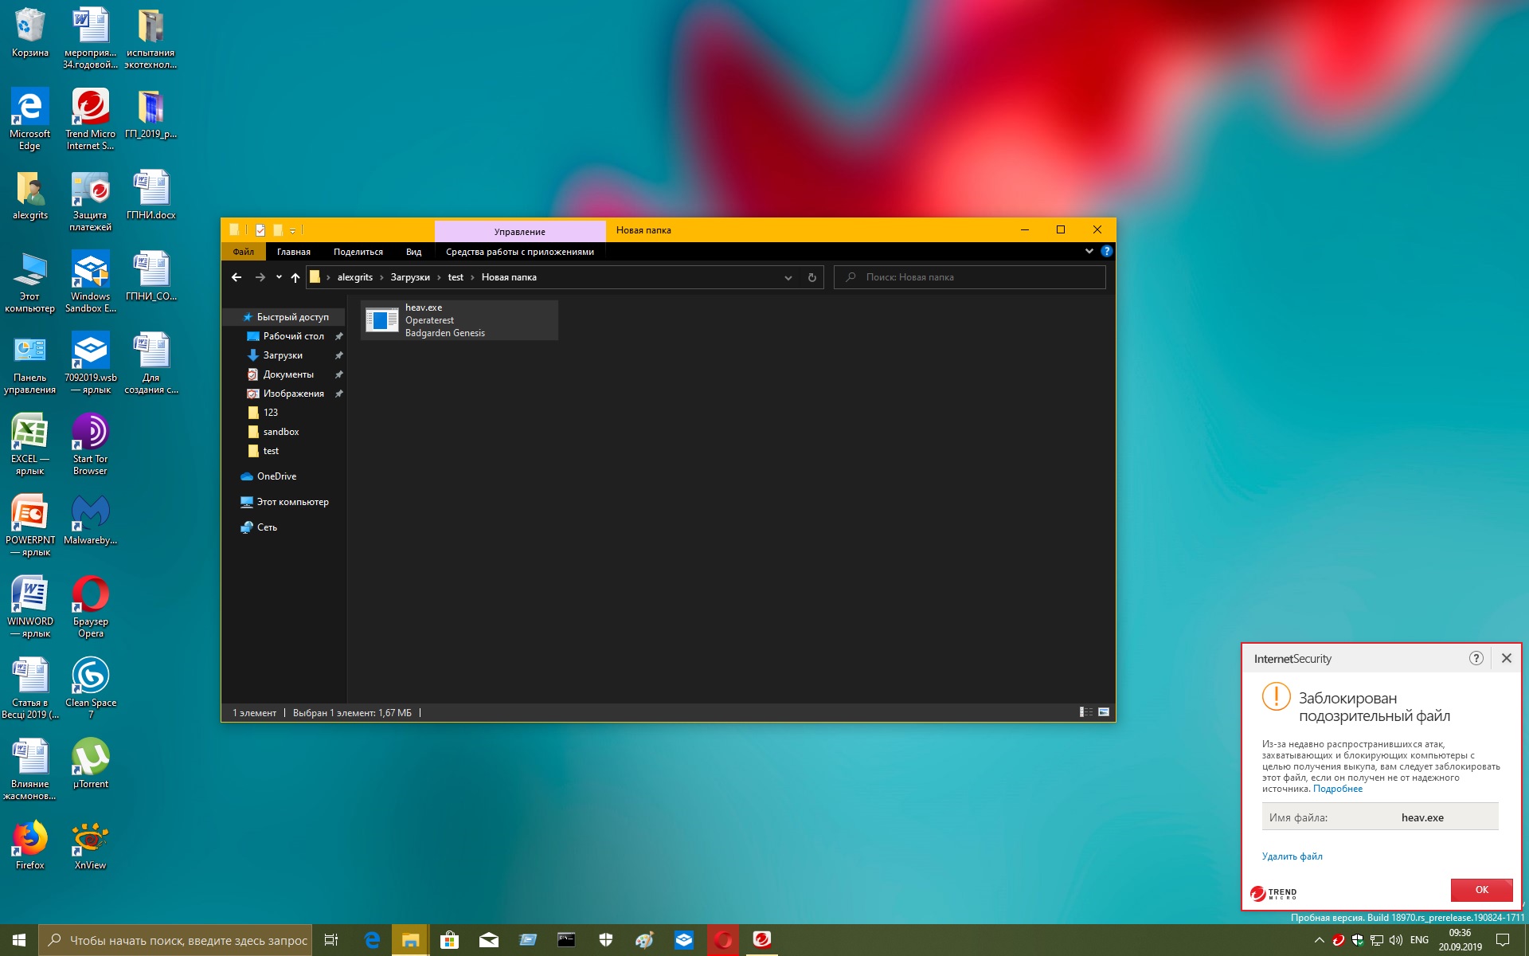Open recent locations dropdown arrow

(x=279, y=277)
